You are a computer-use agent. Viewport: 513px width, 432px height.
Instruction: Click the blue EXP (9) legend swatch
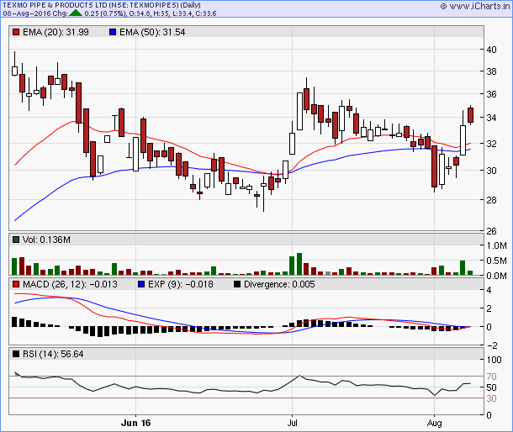point(141,284)
